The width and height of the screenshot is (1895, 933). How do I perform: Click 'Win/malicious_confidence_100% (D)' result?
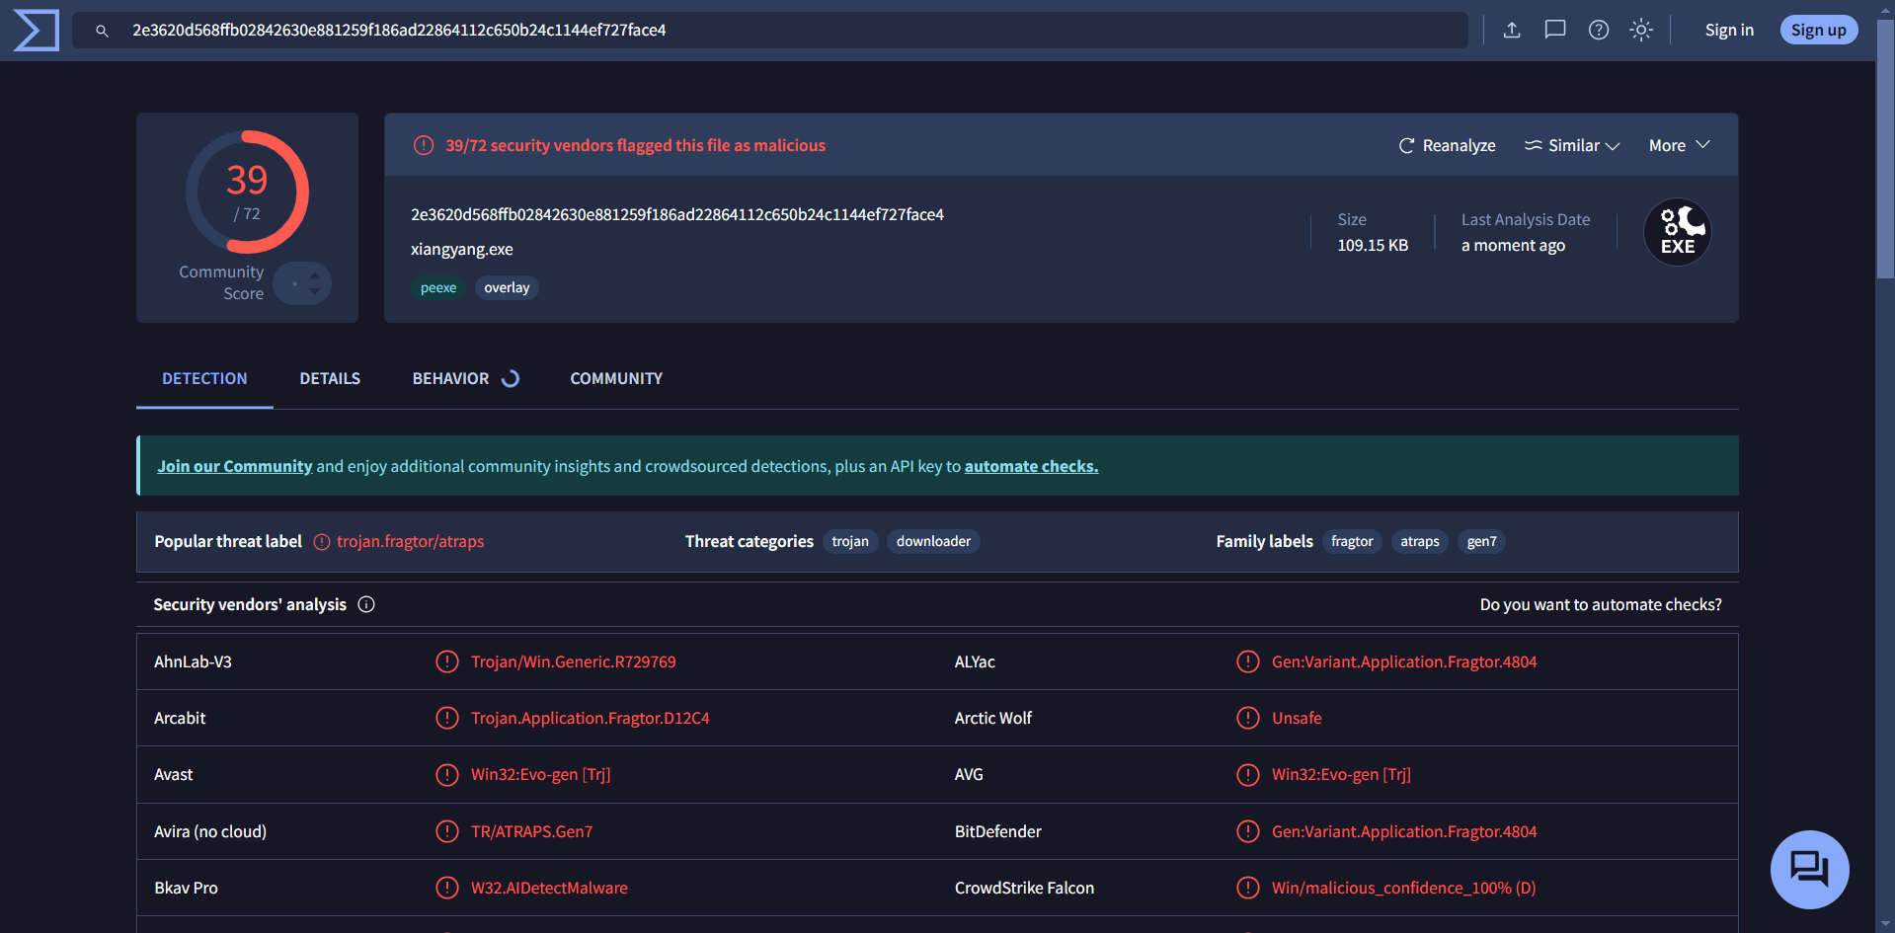click(x=1404, y=888)
